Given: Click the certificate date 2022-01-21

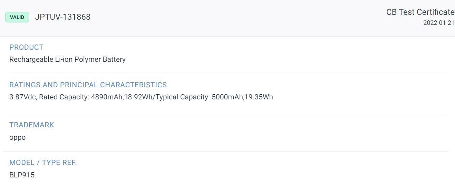Looking at the screenshot, I should (x=439, y=23).
